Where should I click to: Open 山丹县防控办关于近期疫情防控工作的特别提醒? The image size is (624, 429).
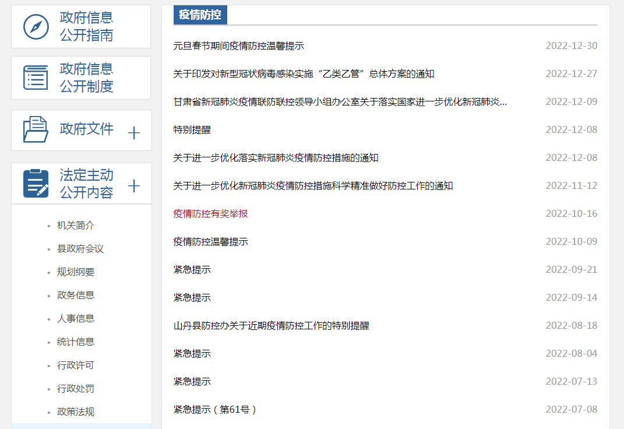click(272, 325)
